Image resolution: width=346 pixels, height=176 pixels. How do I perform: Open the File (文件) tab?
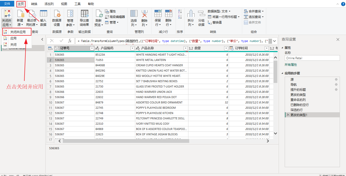[7, 4]
